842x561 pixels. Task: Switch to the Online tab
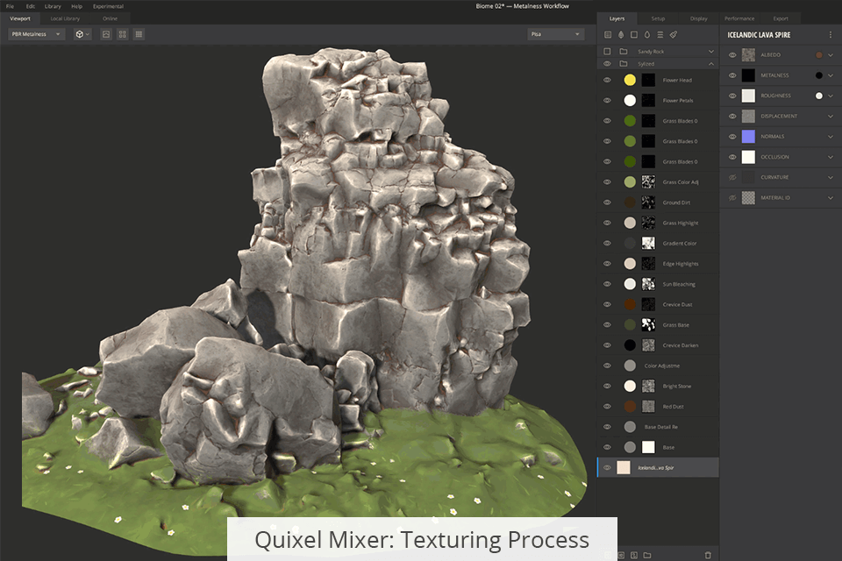coord(111,18)
